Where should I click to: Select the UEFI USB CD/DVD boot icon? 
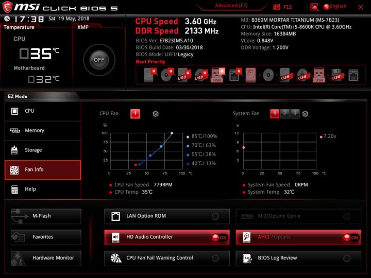coord(201,75)
